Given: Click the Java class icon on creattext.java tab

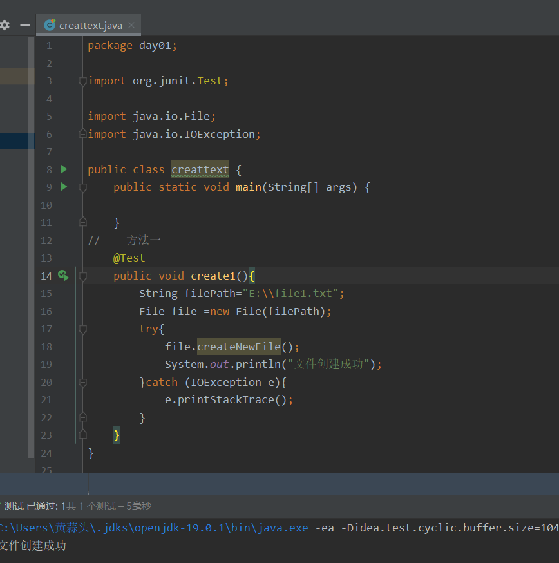Looking at the screenshot, I should coord(50,25).
